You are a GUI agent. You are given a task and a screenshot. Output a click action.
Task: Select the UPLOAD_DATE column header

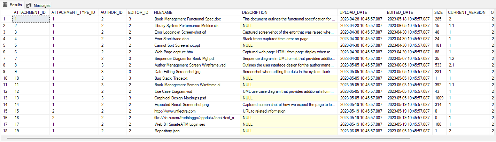click(353, 12)
